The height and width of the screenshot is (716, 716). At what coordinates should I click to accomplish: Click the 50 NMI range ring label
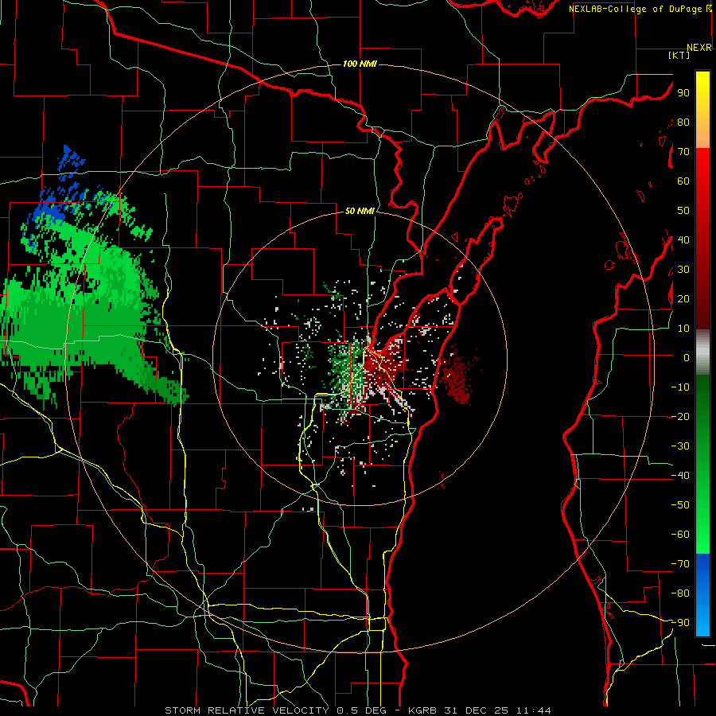pyautogui.click(x=360, y=211)
